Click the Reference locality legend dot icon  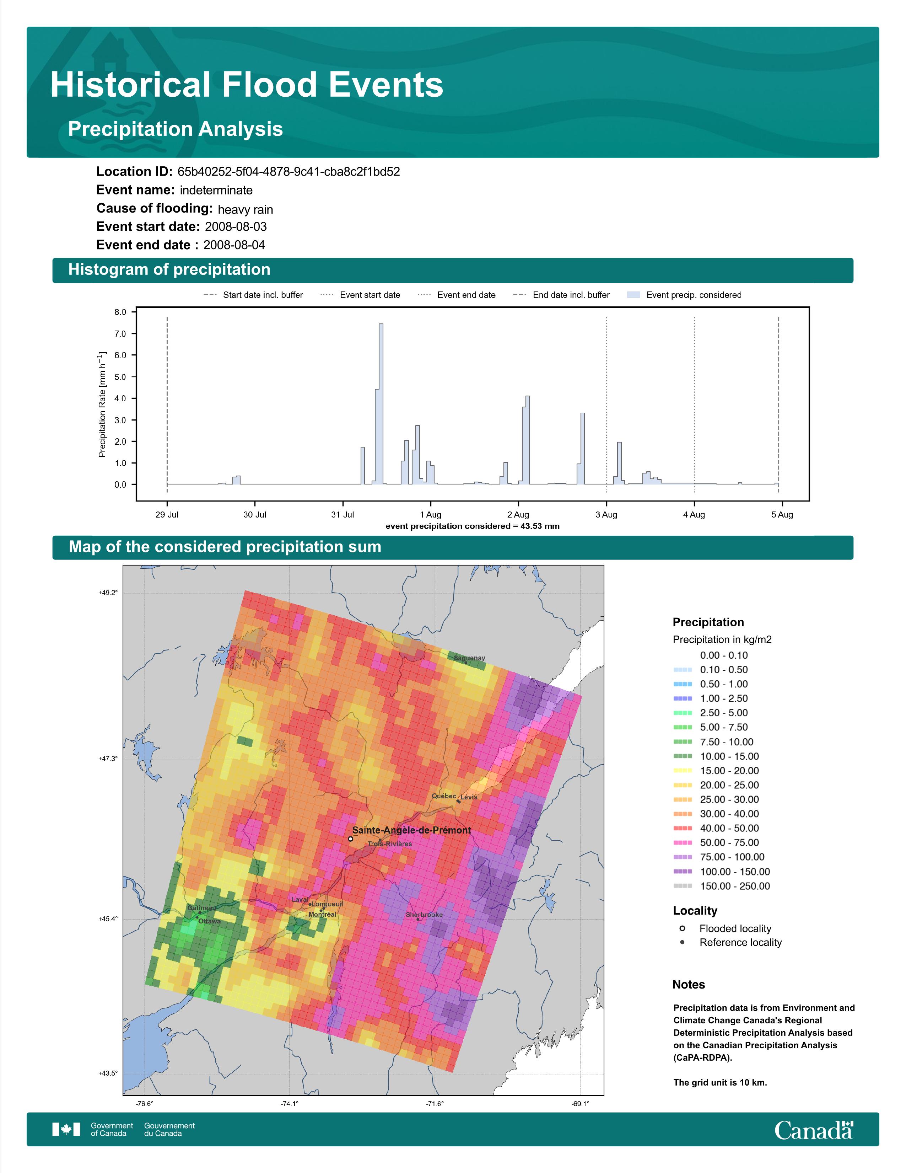[682, 942]
